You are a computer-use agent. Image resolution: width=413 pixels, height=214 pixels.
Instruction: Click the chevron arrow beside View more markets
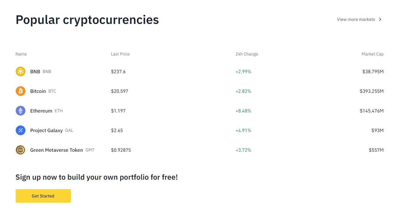click(380, 19)
